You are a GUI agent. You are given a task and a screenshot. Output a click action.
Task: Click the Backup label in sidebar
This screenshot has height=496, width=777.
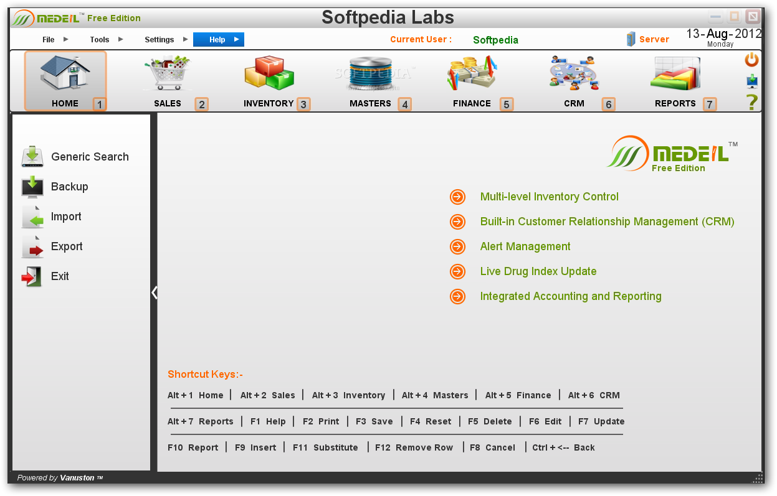[70, 187]
